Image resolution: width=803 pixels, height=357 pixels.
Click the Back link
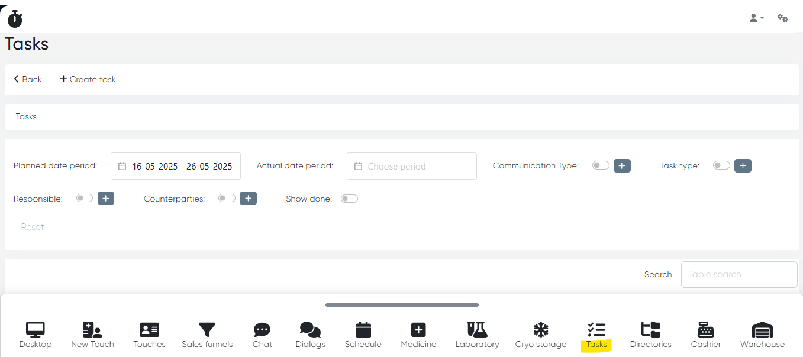[x=27, y=79]
